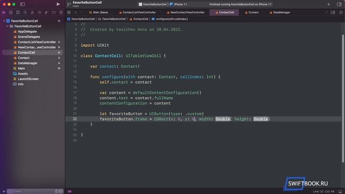Open the Breakpoint navigator
Image resolution: width=345 pixels, height=194 pixels.
[x=54, y=12]
